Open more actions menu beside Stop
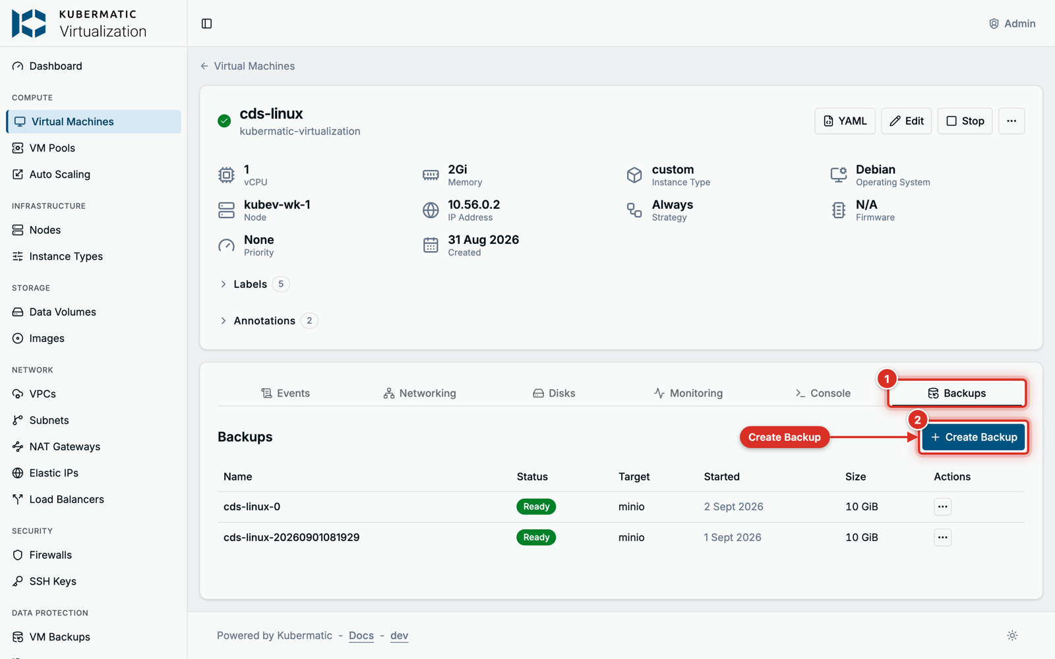The width and height of the screenshot is (1055, 659). click(1011, 121)
